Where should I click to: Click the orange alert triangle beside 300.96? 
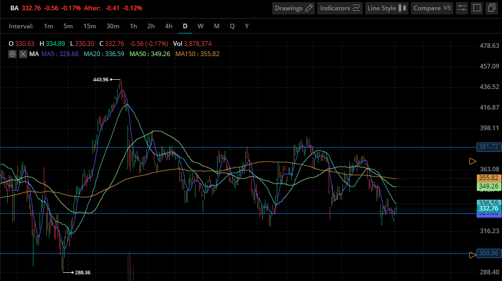click(x=473, y=255)
